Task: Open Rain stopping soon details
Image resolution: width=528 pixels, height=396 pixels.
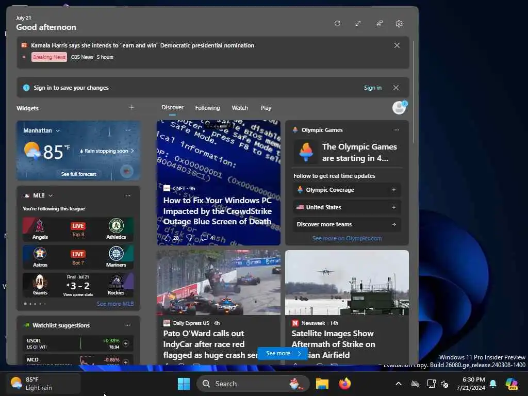Action: [107, 151]
